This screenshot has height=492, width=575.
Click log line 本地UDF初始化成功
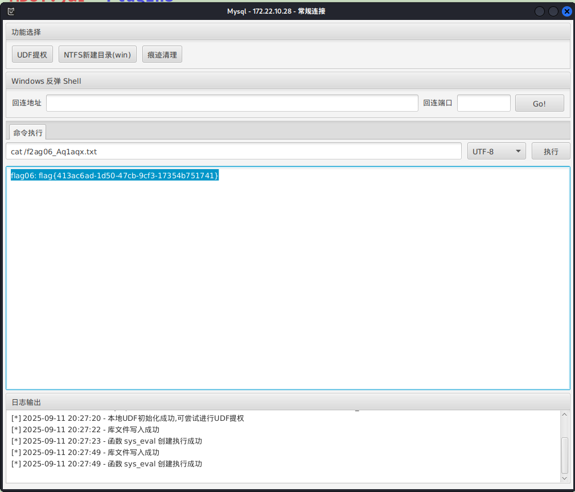coord(128,418)
